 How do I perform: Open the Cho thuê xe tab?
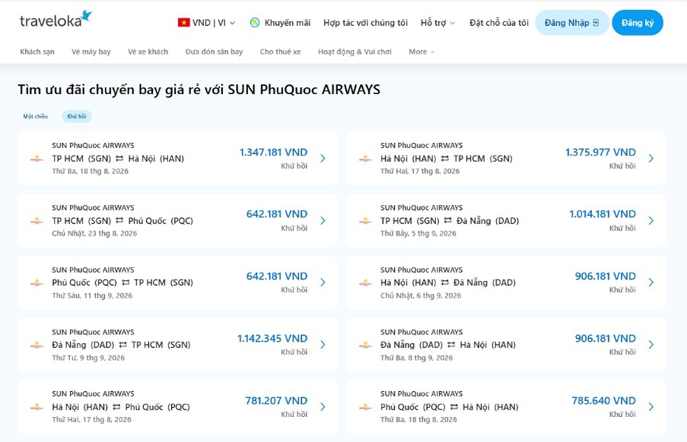pos(280,52)
